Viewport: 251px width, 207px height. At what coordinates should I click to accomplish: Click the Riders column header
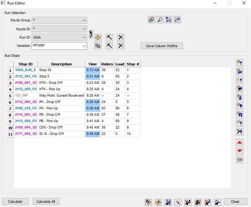pyautogui.click(x=107, y=64)
